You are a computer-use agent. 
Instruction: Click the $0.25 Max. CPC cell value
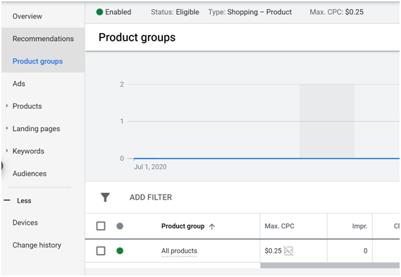coord(273,251)
